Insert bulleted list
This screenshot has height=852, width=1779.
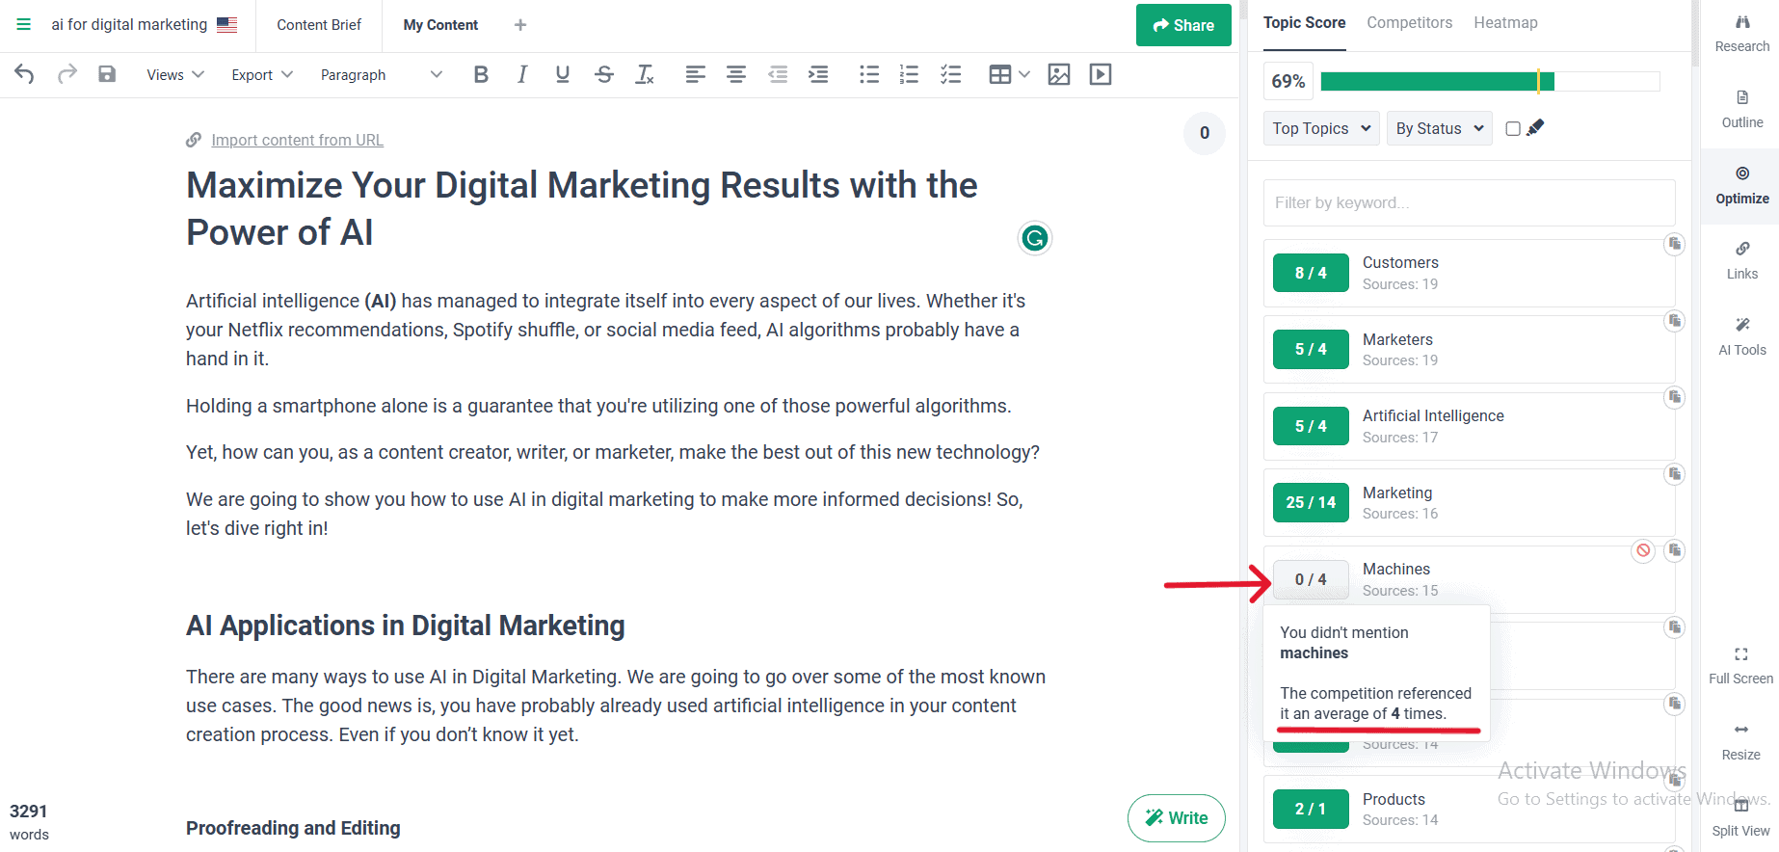[x=869, y=74]
